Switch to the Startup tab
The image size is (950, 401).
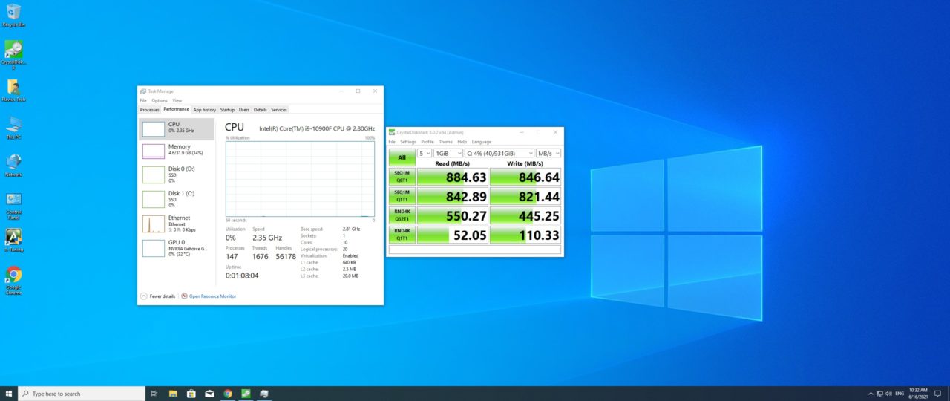[227, 110]
